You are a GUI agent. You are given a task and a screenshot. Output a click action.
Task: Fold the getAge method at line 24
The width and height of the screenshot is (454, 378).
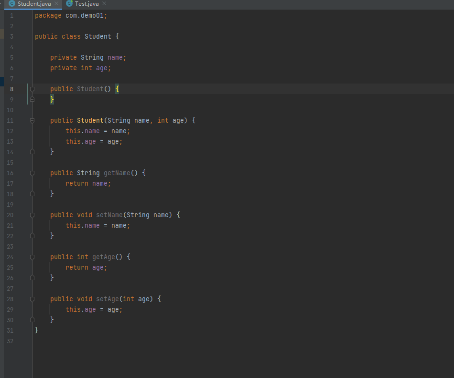coord(32,257)
